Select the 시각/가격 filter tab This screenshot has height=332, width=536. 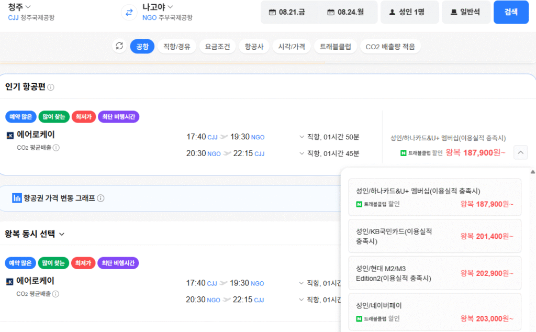(x=292, y=47)
